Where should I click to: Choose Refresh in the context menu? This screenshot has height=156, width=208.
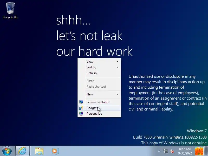coord(99,73)
